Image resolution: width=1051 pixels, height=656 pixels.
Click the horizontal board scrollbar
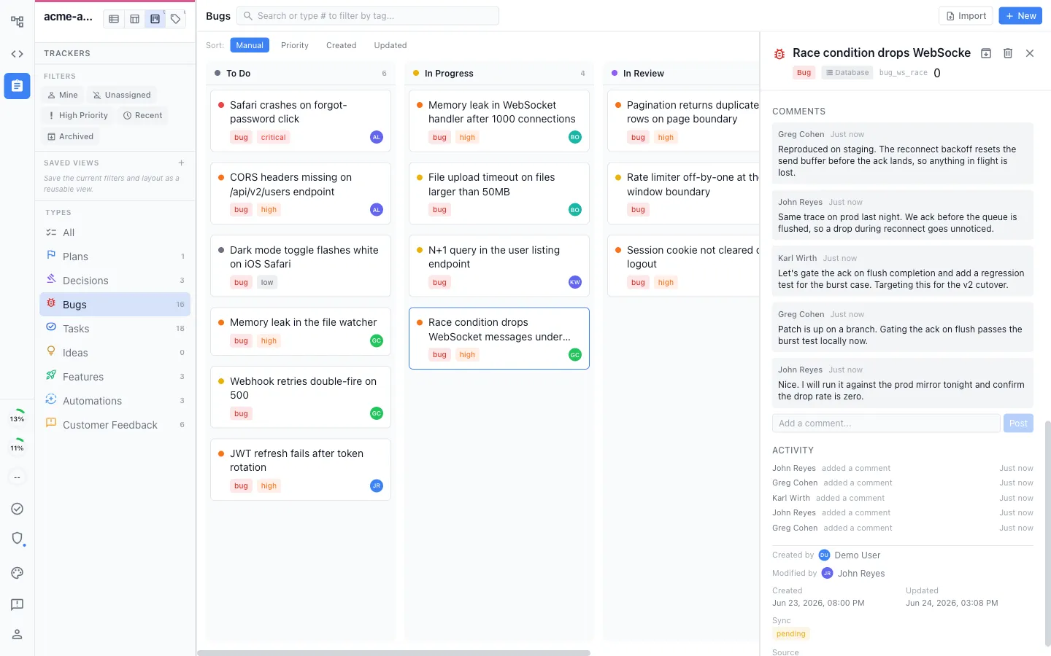394,653
